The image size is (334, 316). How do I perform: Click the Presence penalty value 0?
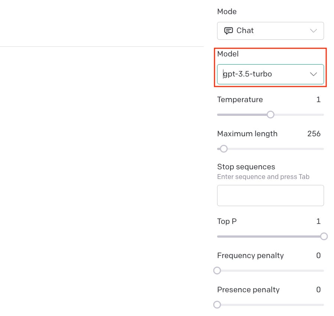[x=318, y=290]
